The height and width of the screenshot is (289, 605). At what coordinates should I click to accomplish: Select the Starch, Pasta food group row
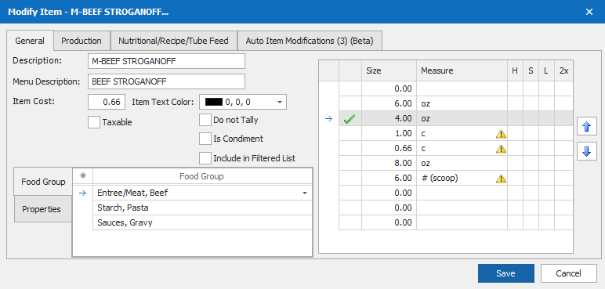tap(202, 208)
